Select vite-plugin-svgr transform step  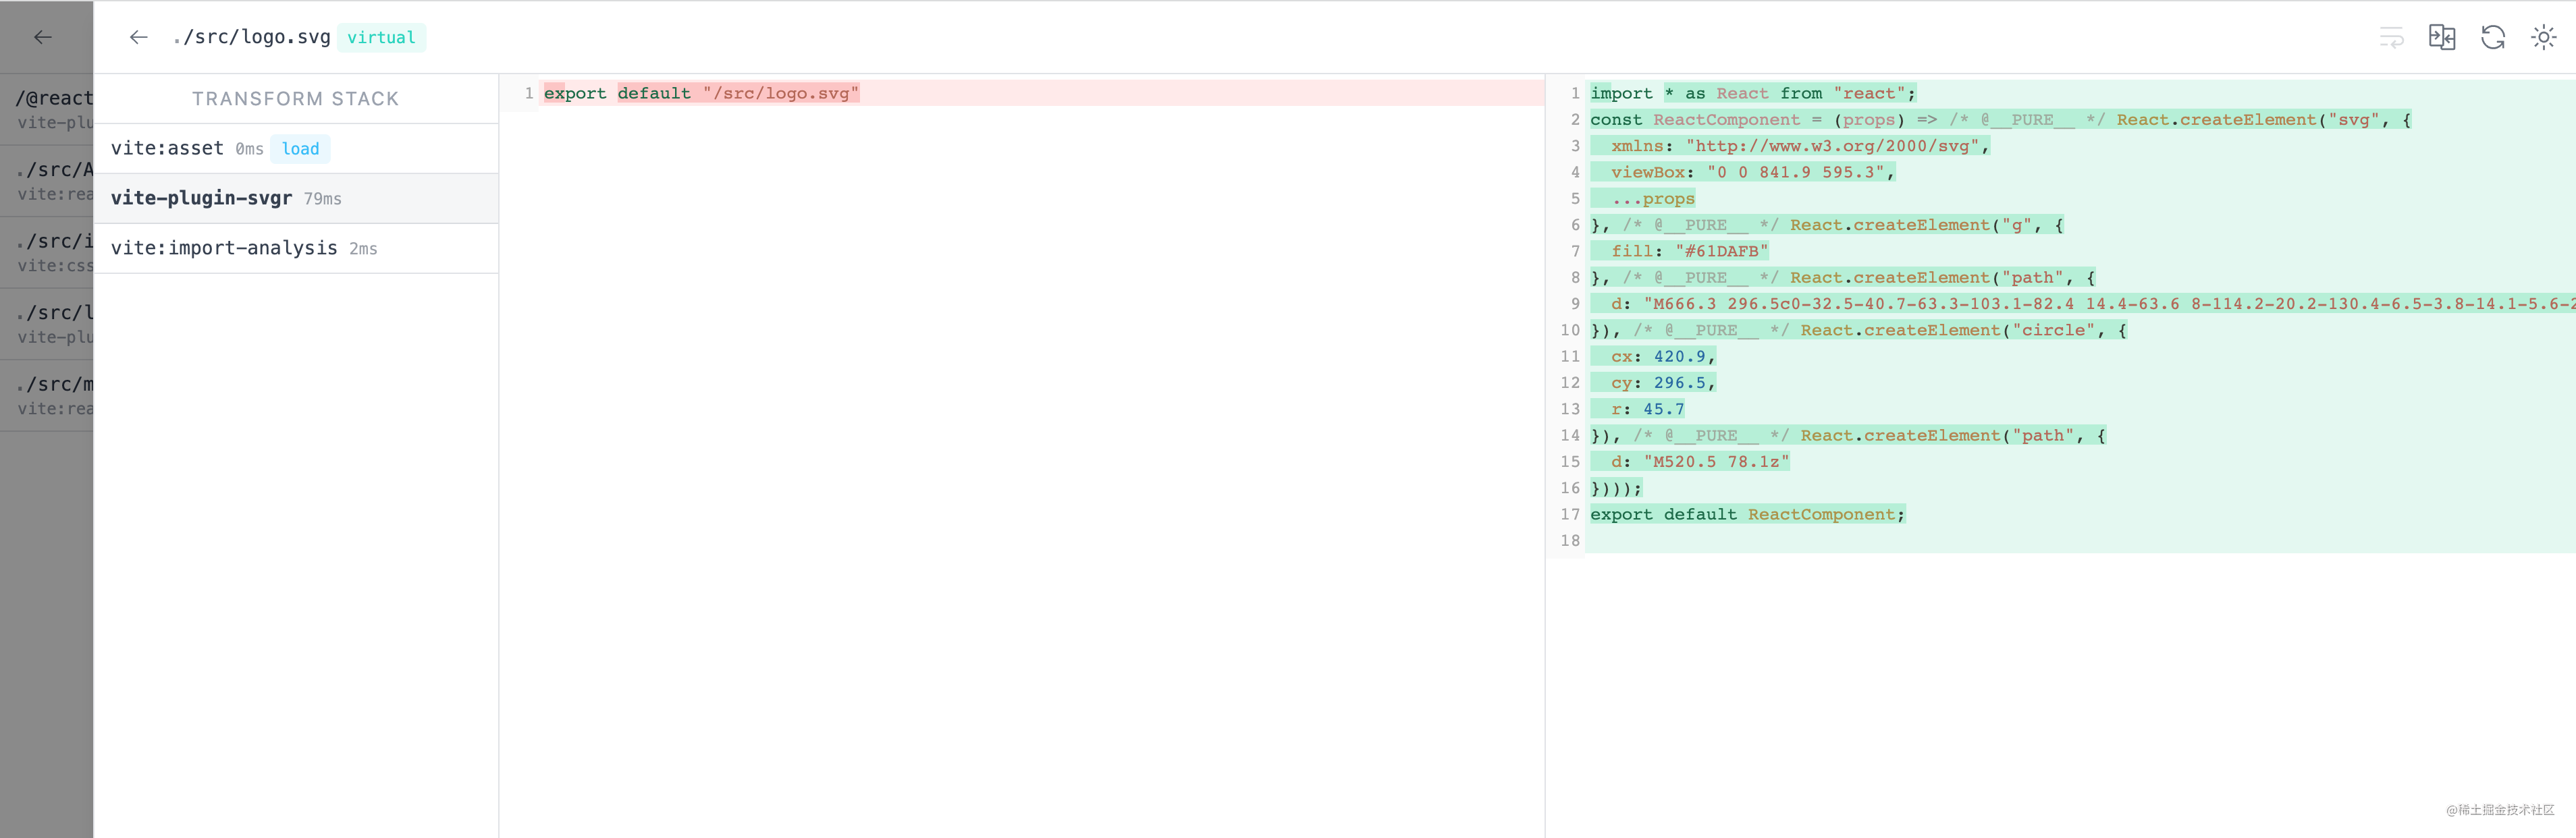[201, 198]
